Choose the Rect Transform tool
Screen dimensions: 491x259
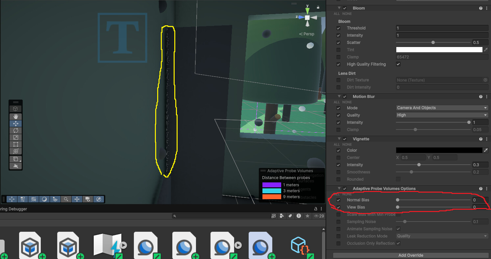[x=15, y=144]
